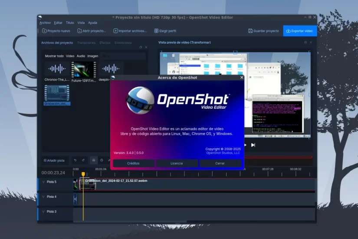Image resolution: width=358 pixels, height=239 pixels.
Task: Click the version text 3.4.0 | 0.5.0
Action: [x=128, y=153]
